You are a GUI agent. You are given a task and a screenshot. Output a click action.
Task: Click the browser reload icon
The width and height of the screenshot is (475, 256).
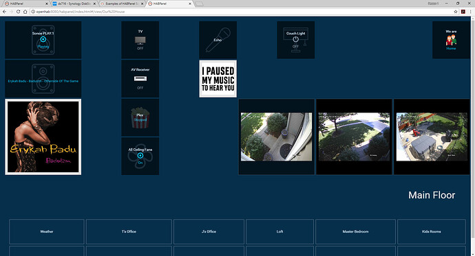point(18,12)
